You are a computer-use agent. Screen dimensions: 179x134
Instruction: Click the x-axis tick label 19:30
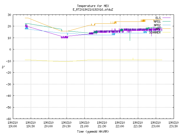pyautogui.click(x=30, y=126)
